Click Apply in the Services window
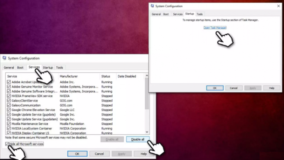This screenshot has width=284, height=160. pyautogui.click(x=122, y=154)
